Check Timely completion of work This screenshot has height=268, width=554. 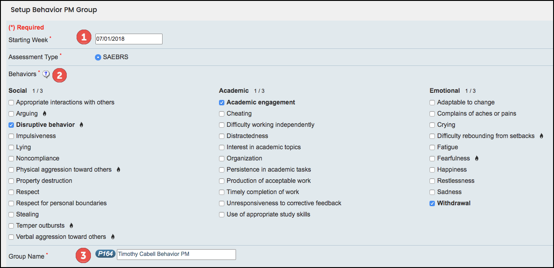pos(222,192)
